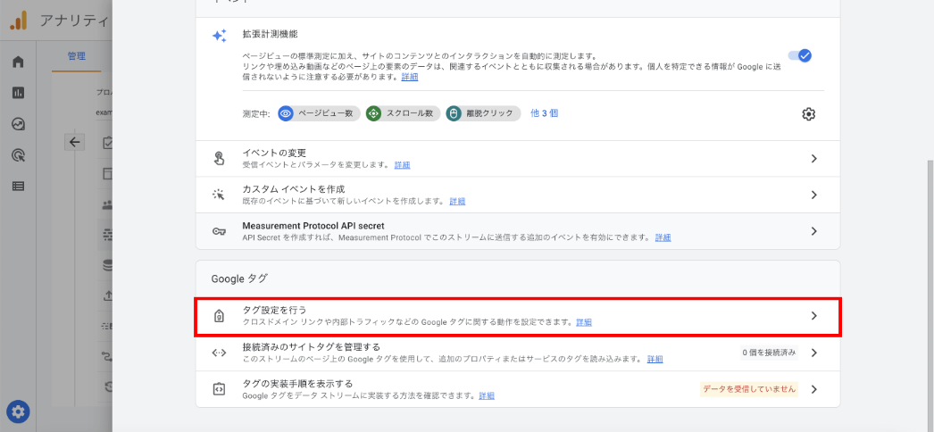Open タグの実装手順を表示する row title

(298, 383)
